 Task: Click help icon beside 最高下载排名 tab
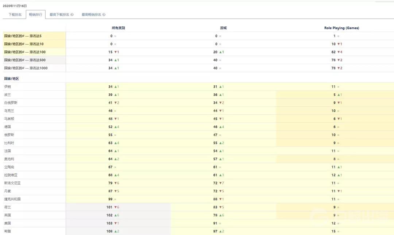click(x=72, y=15)
